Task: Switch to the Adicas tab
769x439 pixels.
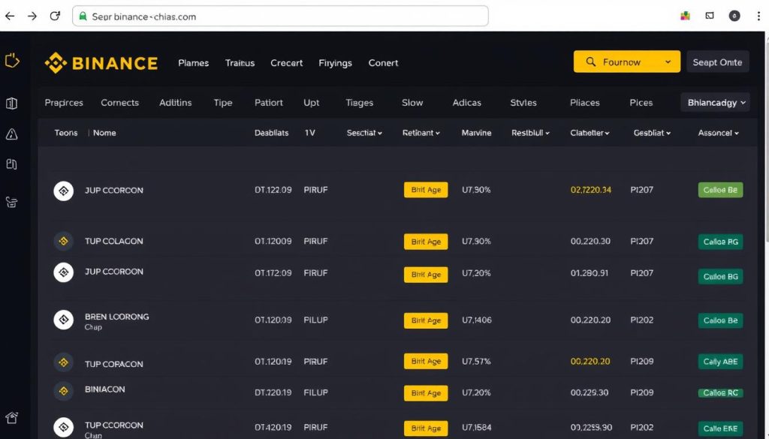Action: [x=466, y=103]
